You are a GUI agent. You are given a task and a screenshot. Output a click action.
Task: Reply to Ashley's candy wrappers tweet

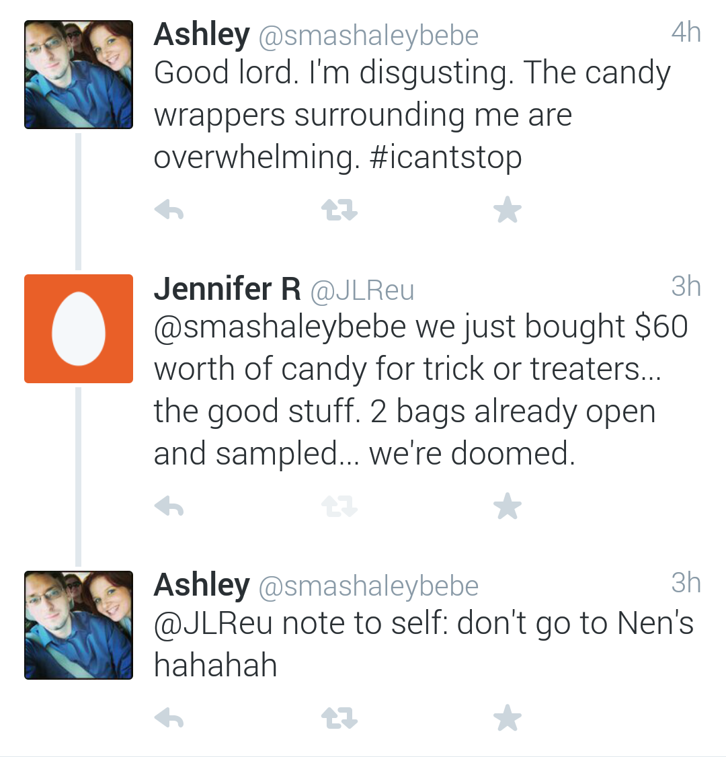[x=169, y=211]
